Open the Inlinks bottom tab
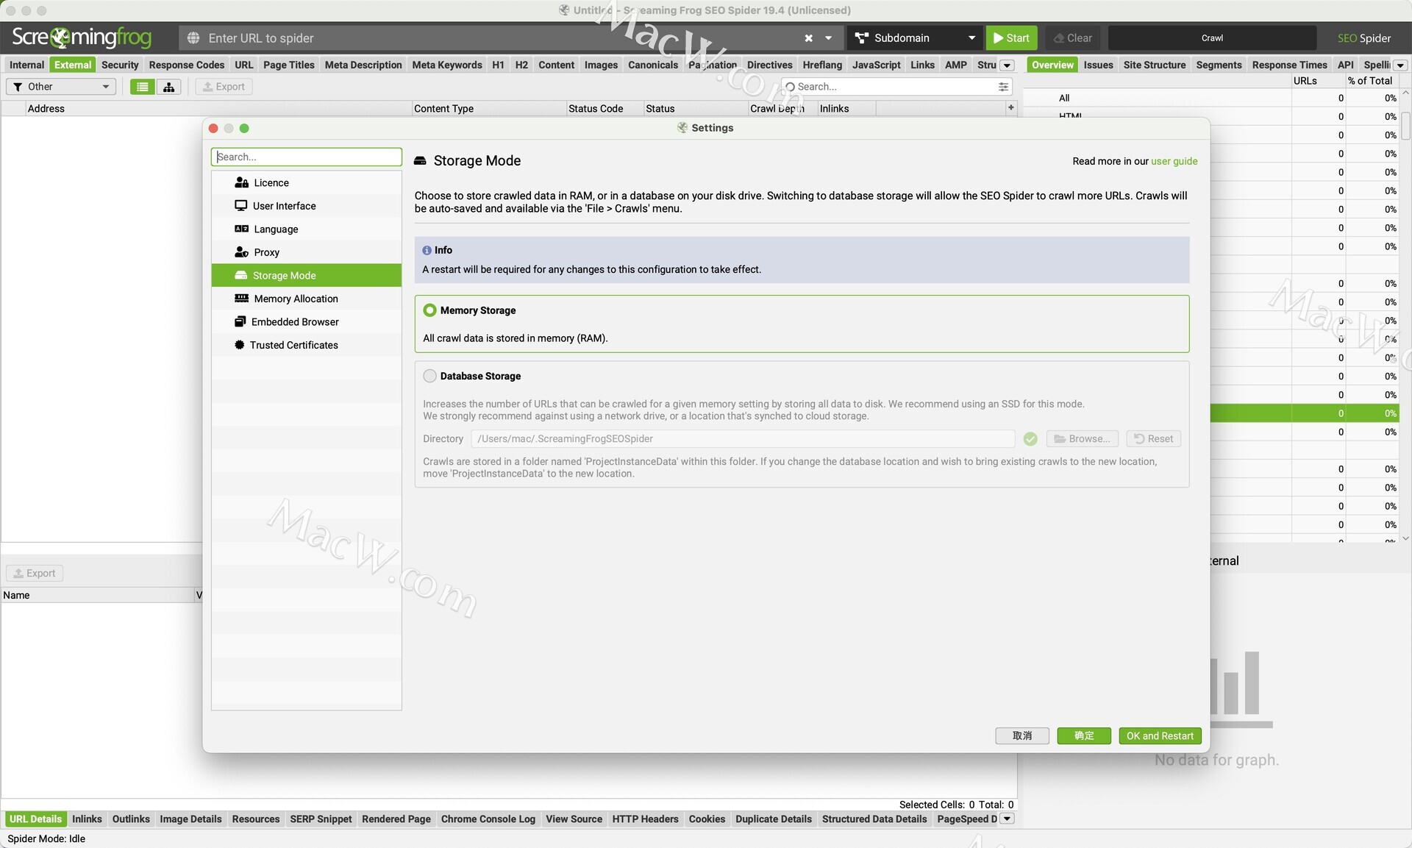Viewport: 1412px width, 848px height. click(x=87, y=819)
